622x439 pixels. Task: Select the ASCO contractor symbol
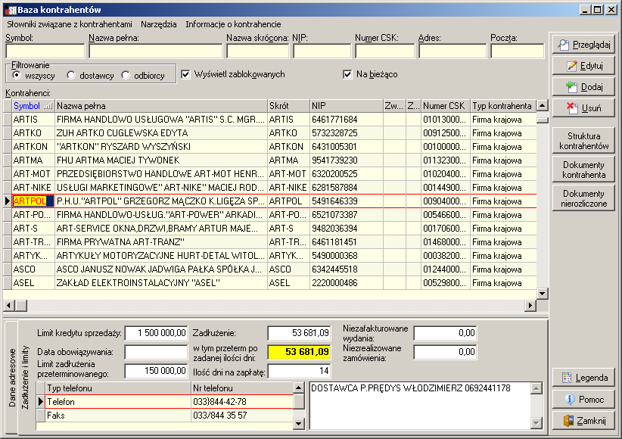coord(33,269)
